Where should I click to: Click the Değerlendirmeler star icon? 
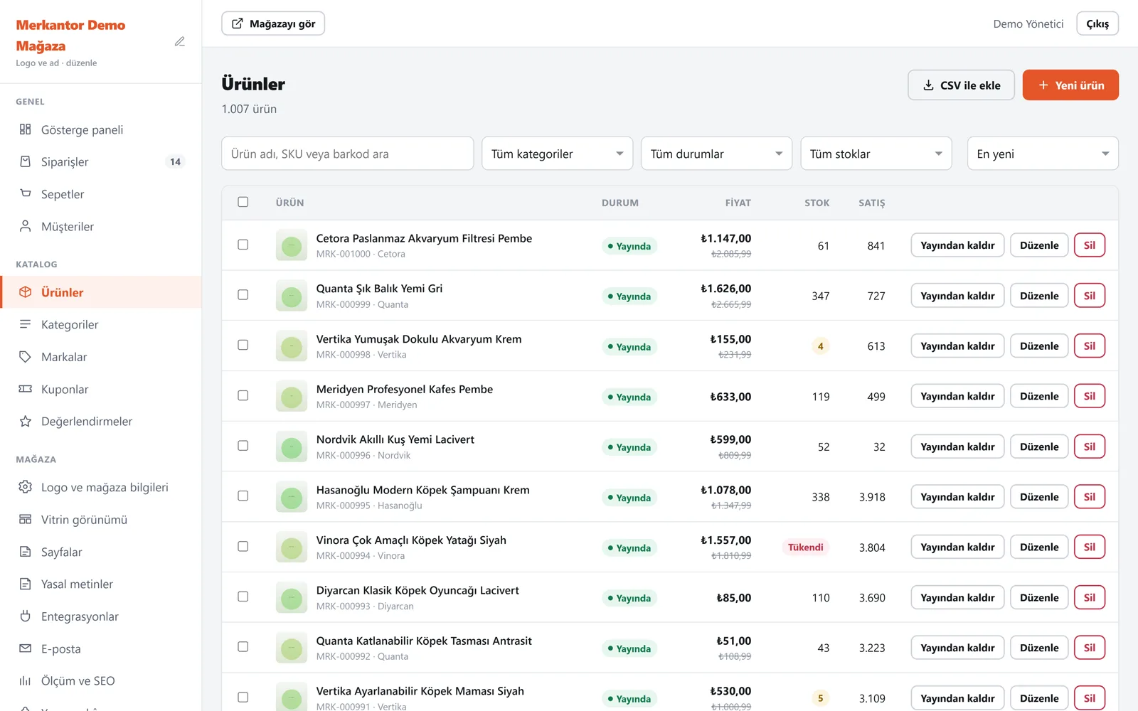click(26, 421)
